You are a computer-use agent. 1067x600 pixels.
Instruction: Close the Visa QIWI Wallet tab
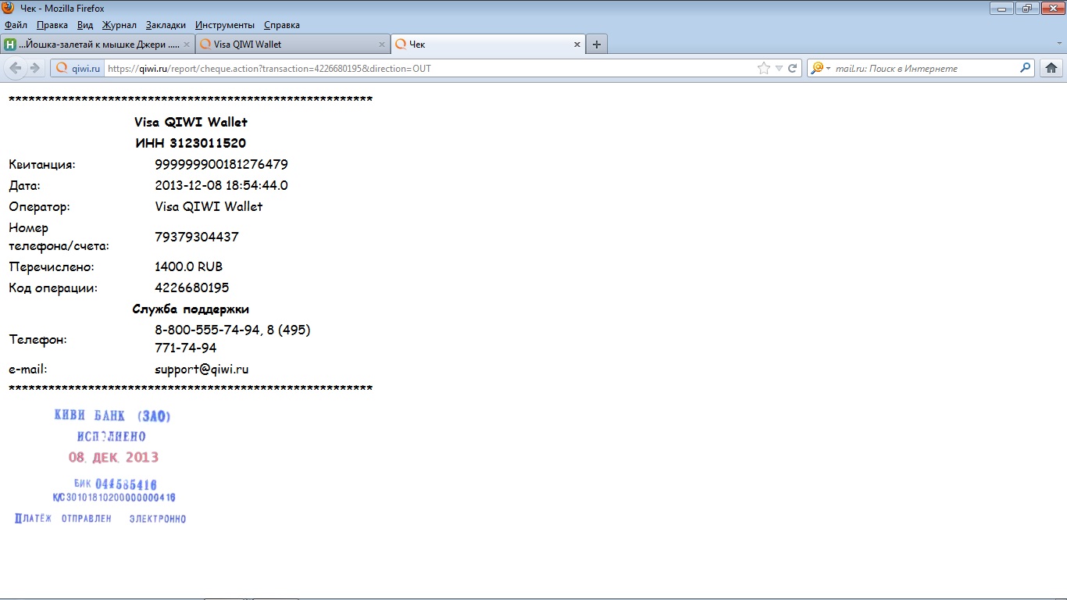[x=382, y=45]
